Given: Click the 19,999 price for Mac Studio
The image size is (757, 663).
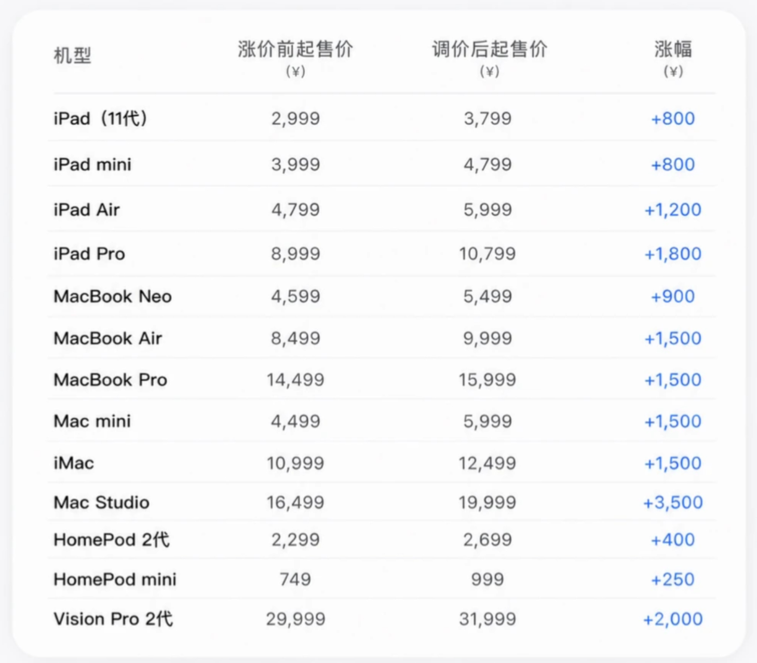Looking at the screenshot, I should [x=488, y=502].
